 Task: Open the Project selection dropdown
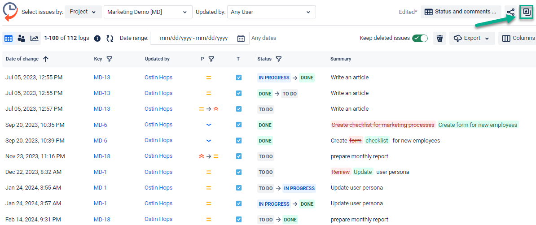(x=83, y=12)
